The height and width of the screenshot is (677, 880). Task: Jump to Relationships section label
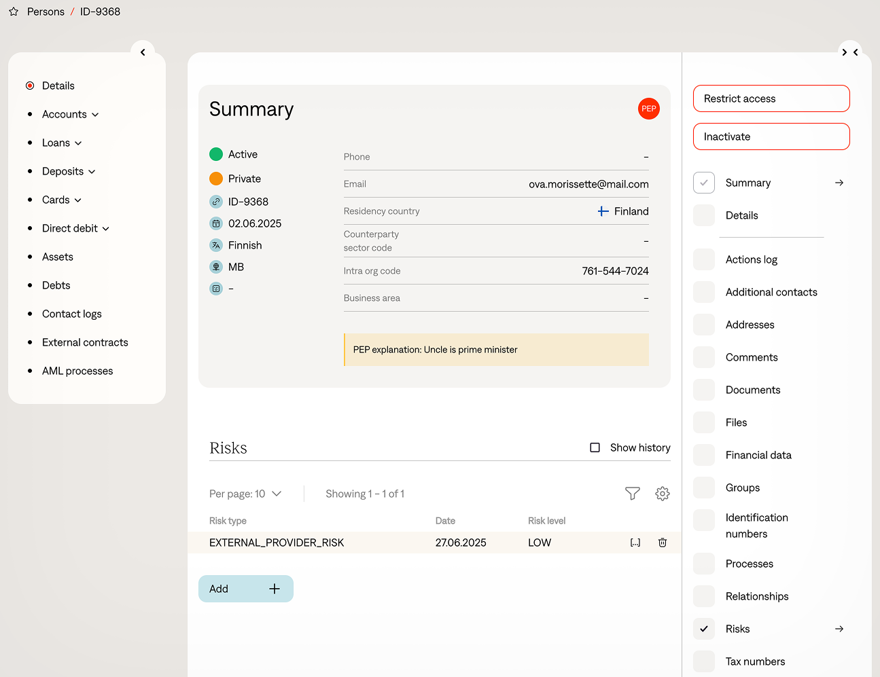point(757,596)
